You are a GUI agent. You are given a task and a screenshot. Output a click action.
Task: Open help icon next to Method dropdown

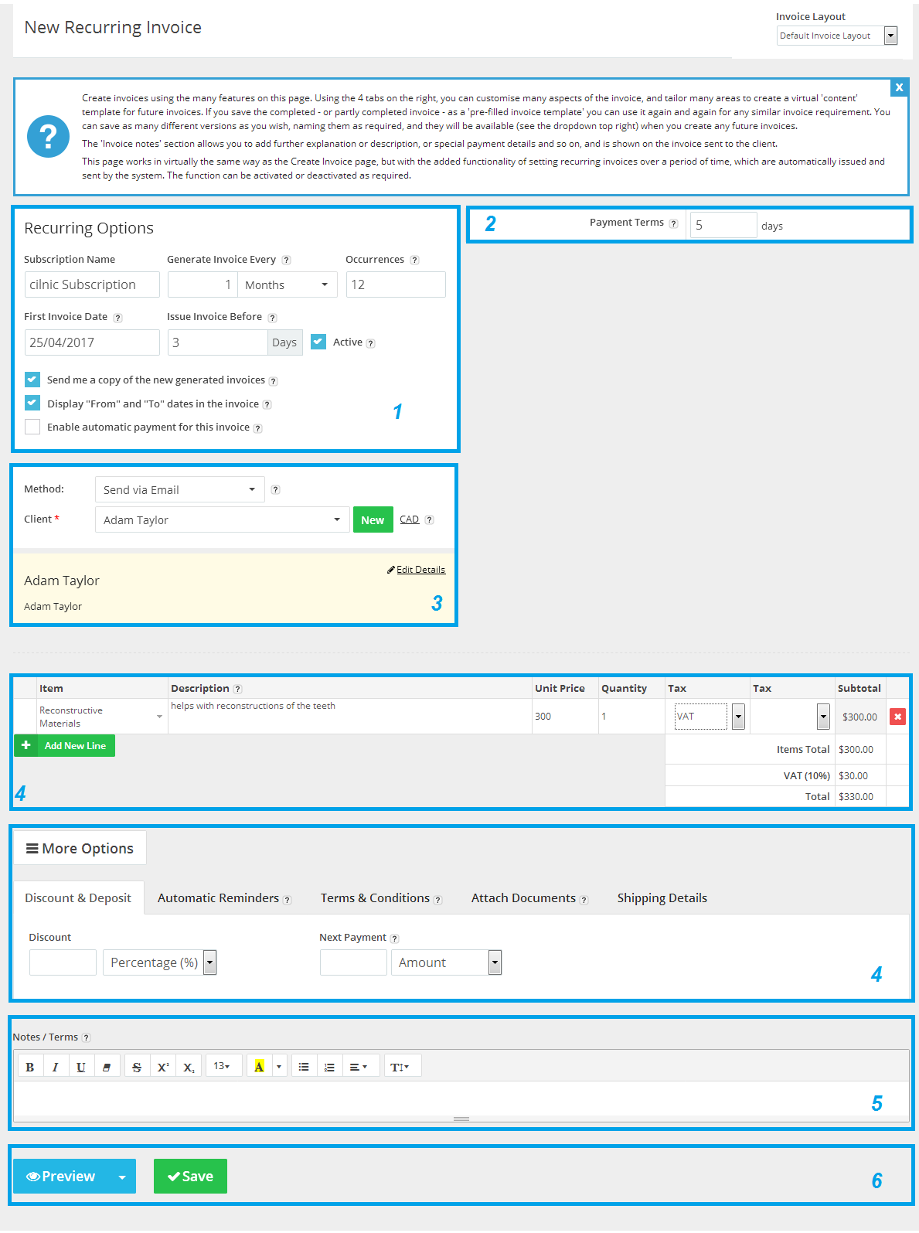275,489
